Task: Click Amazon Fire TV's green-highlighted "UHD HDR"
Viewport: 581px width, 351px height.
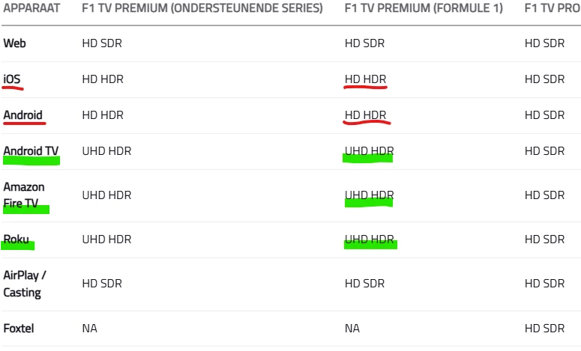Action: [369, 195]
